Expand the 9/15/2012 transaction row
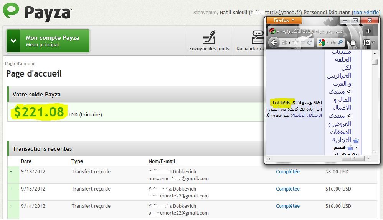The image size is (383, 220). coord(11,189)
